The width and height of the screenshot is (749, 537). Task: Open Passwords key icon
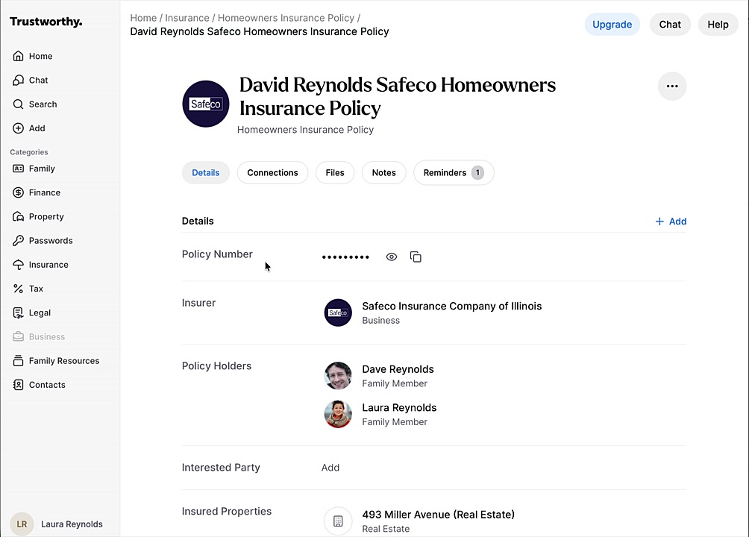pyautogui.click(x=18, y=240)
